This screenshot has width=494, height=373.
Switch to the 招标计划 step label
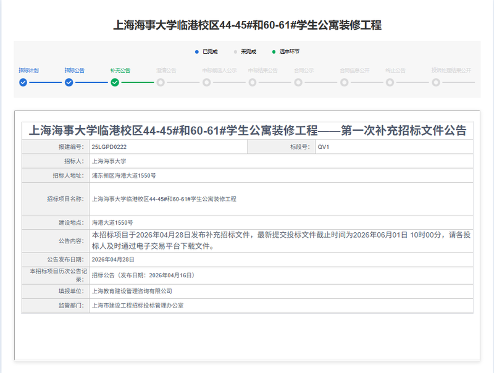[x=28, y=70]
